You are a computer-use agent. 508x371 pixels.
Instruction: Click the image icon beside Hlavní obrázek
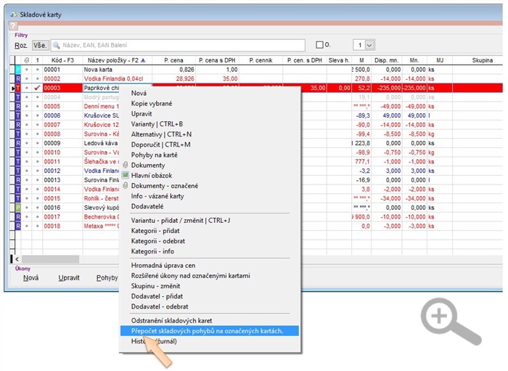coord(126,175)
